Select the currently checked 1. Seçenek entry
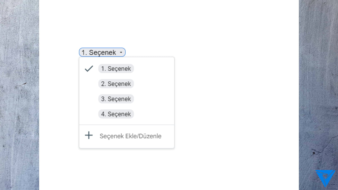338x190 pixels. tap(116, 68)
